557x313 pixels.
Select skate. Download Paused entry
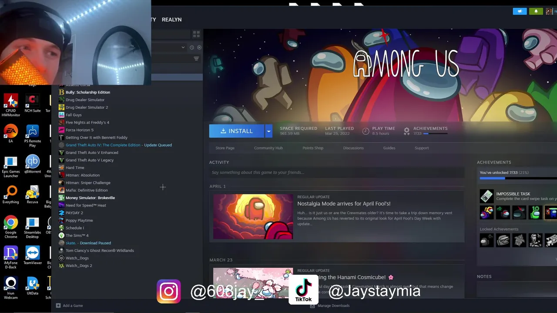click(x=88, y=243)
